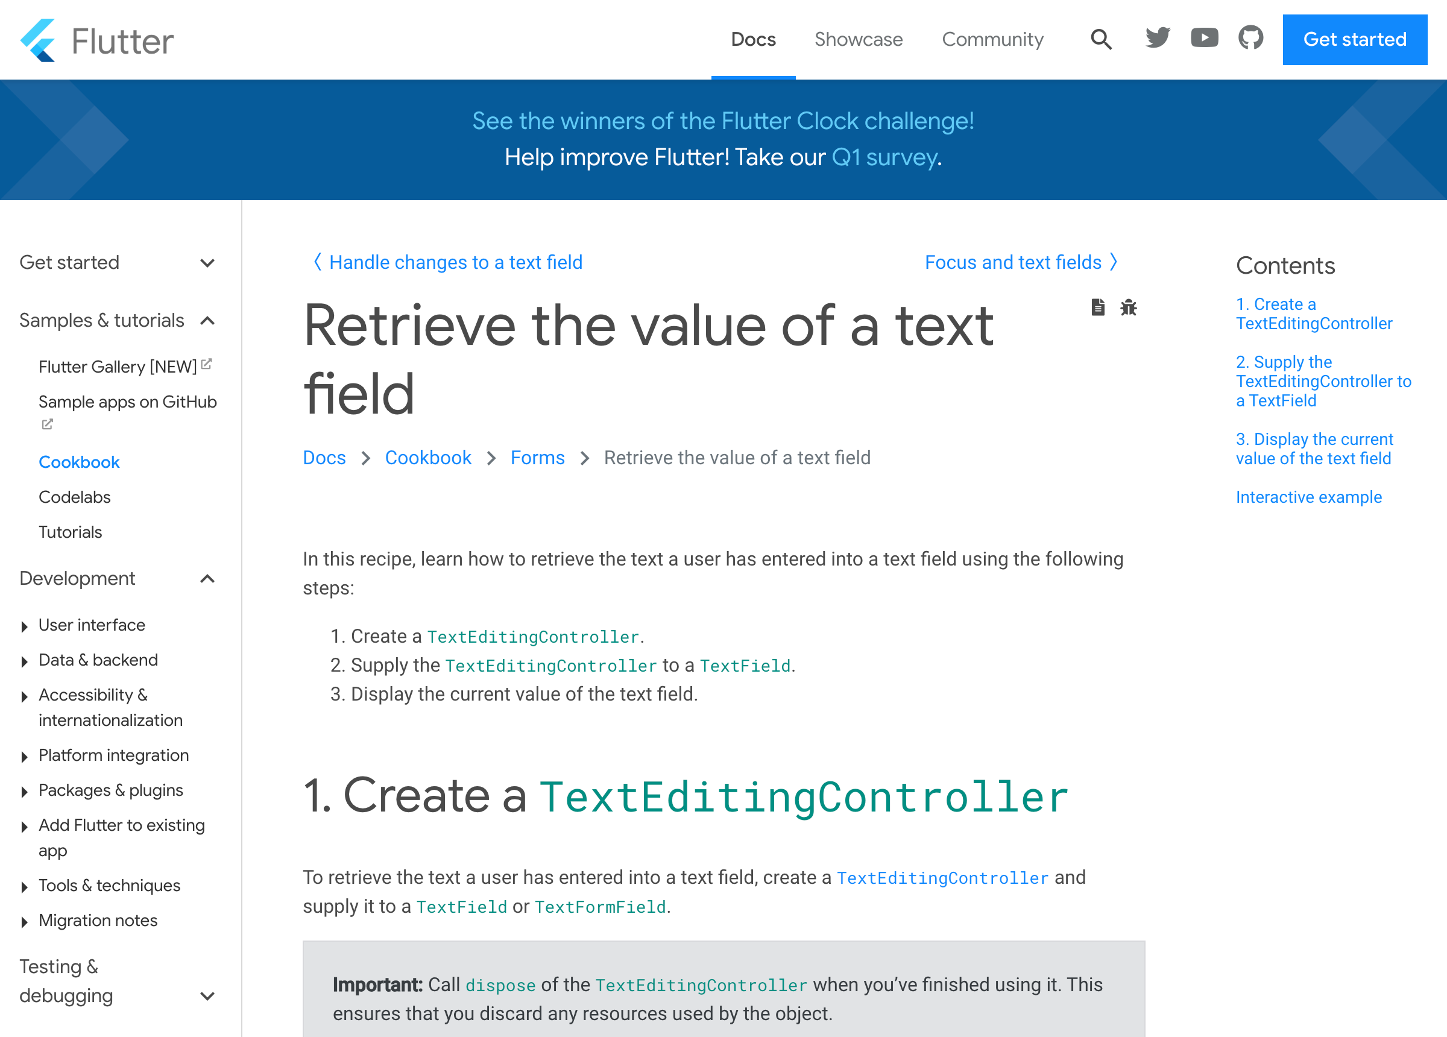
Task: Follow the Q1 survey link
Action: click(884, 157)
